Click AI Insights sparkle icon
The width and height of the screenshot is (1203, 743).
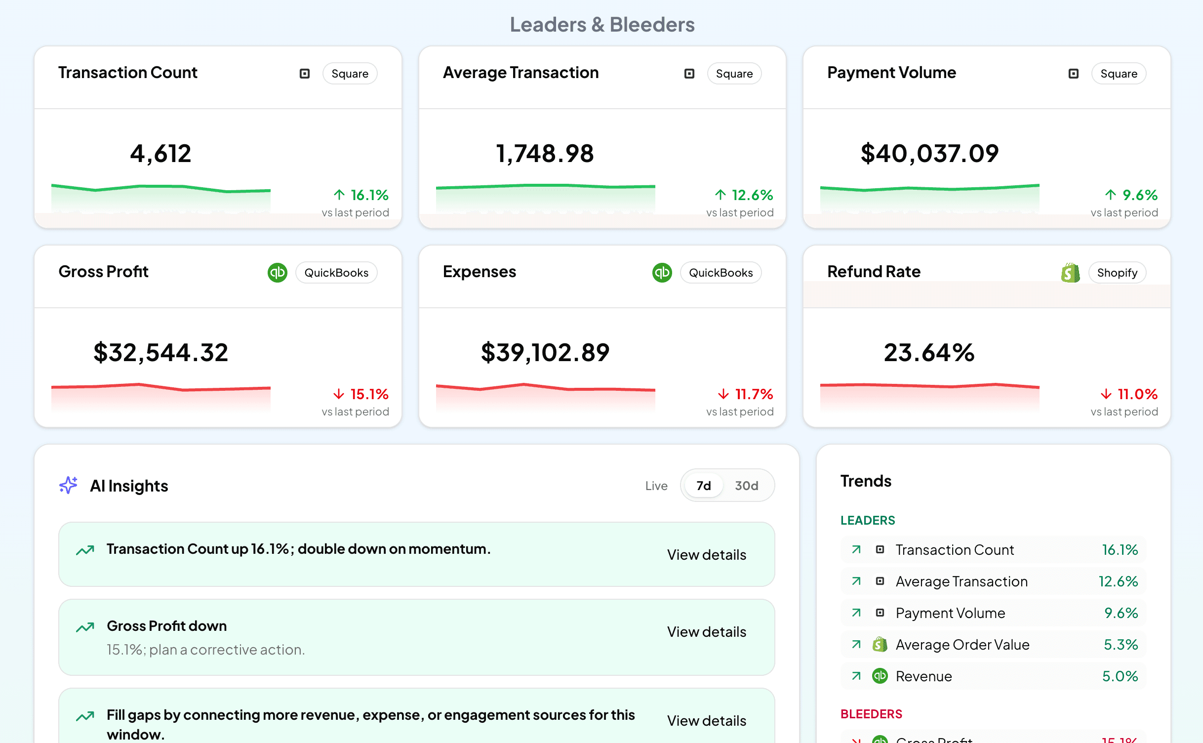[68, 486]
